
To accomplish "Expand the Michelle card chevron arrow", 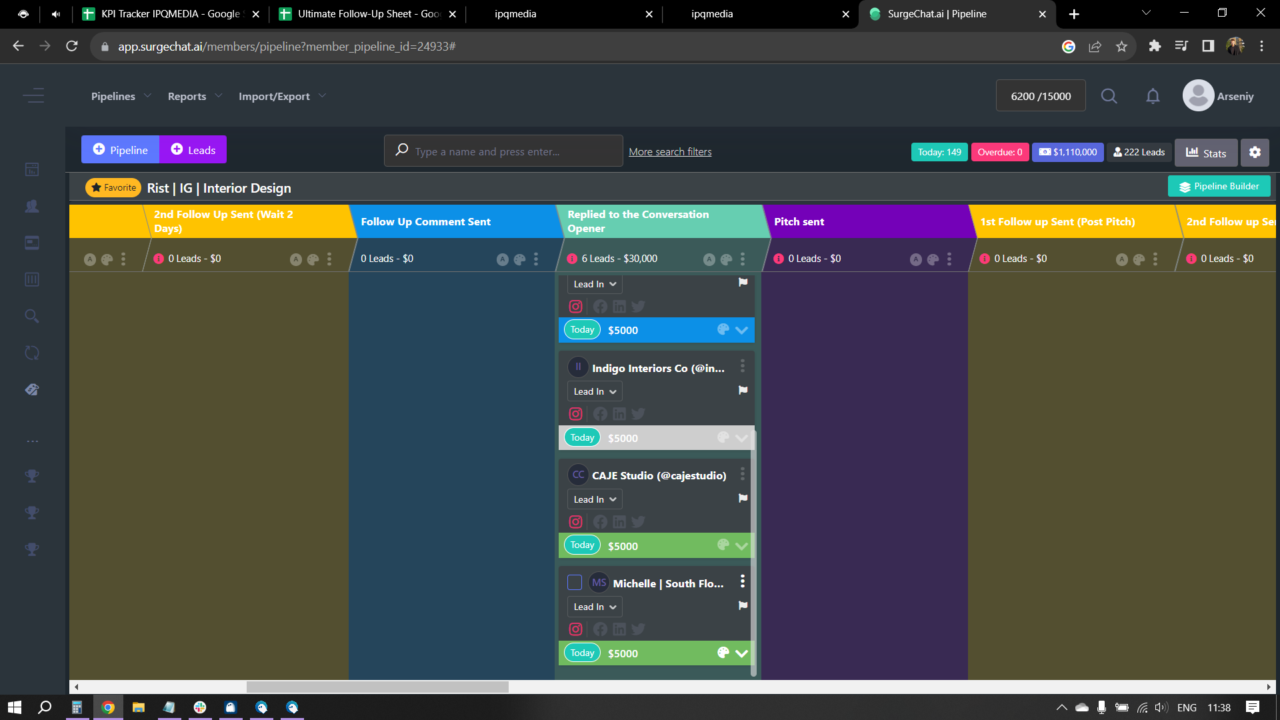I will 741,653.
